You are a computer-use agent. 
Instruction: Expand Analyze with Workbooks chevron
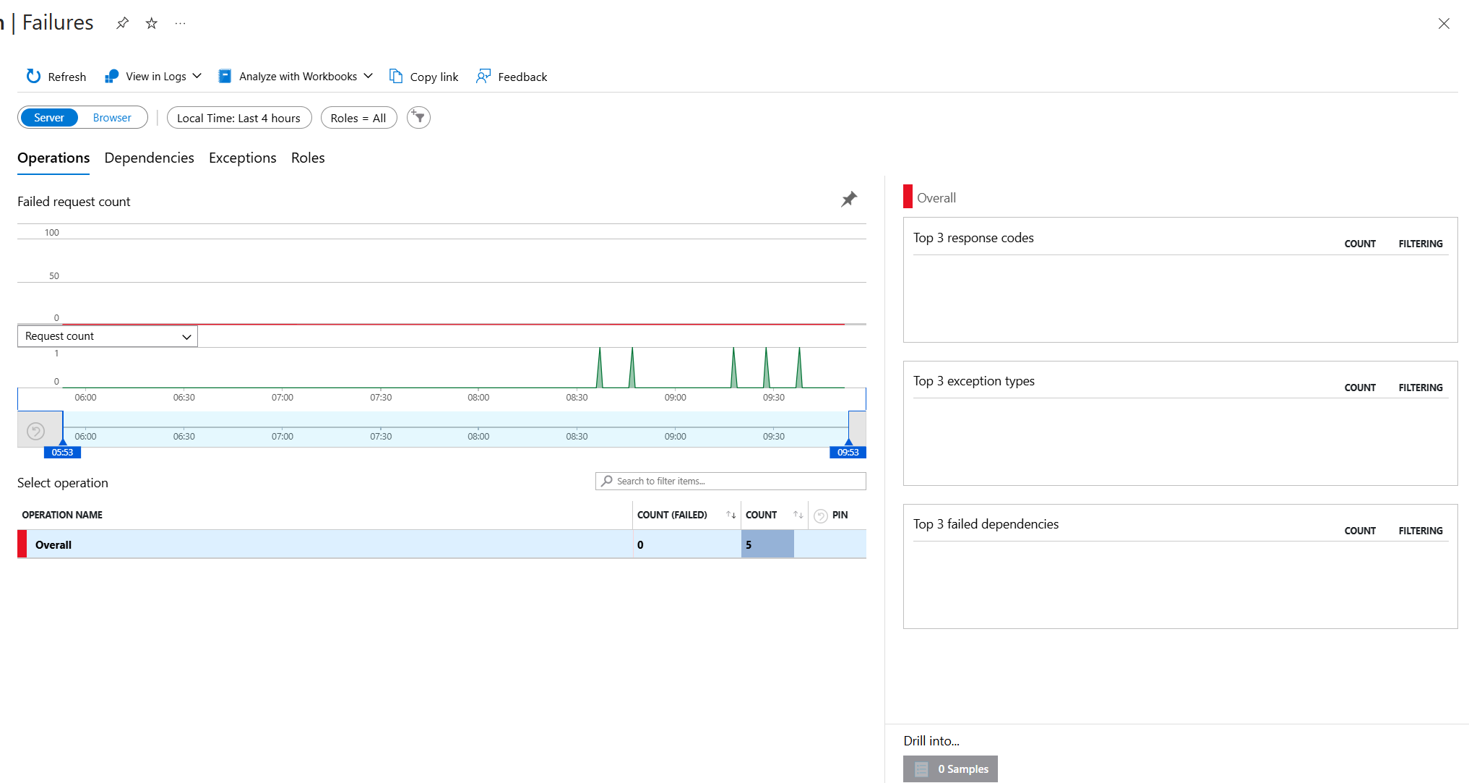point(369,76)
